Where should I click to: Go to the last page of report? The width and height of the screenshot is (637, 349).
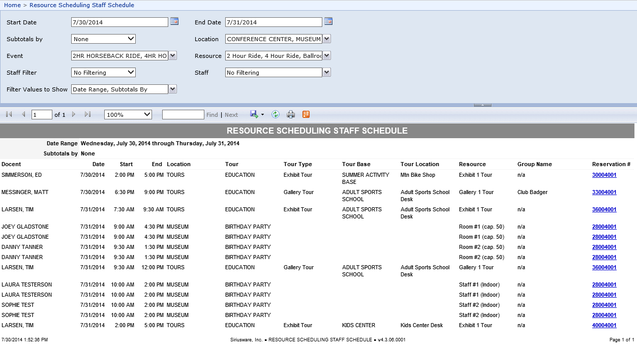[x=87, y=114]
